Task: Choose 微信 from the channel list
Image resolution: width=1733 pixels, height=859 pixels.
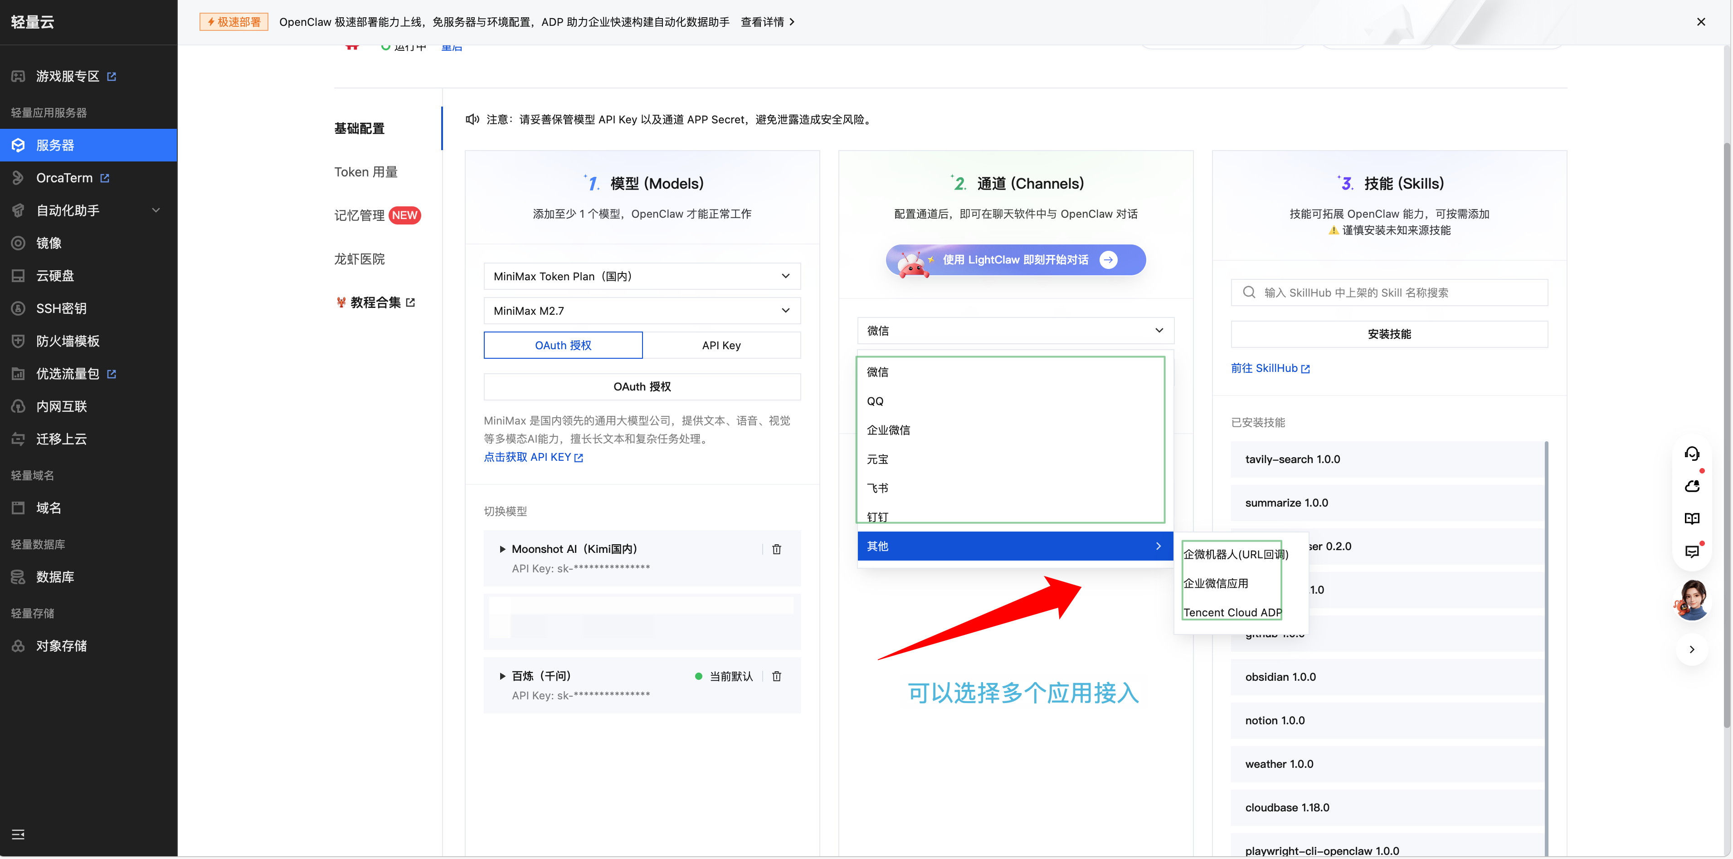Action: pos(1015,372)
